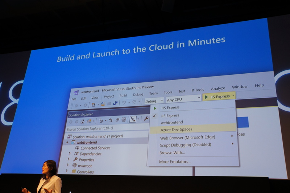
Task: Click the Connected Services cloud icon
Action: click(77, 148)
